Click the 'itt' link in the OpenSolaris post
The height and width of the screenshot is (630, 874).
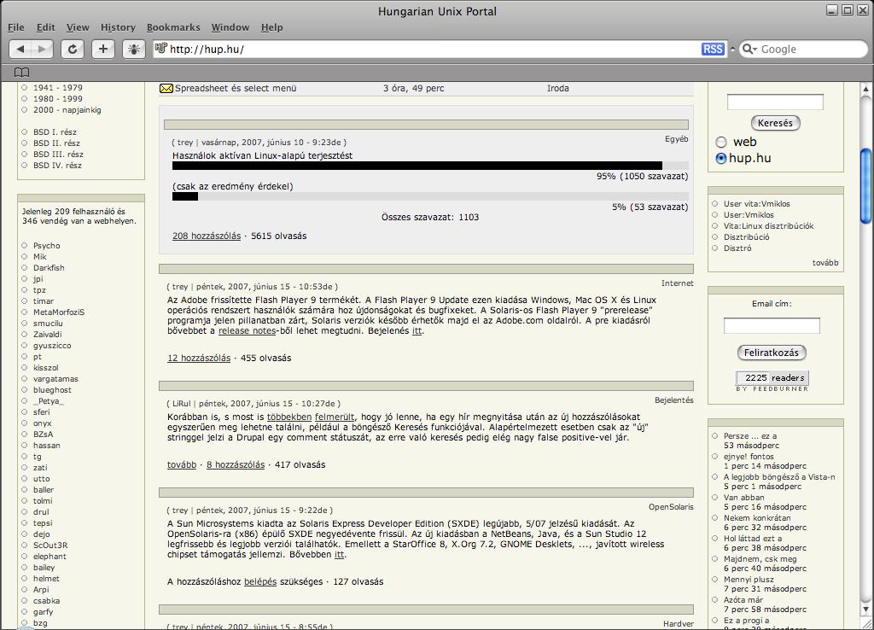(x=340, y=555)
